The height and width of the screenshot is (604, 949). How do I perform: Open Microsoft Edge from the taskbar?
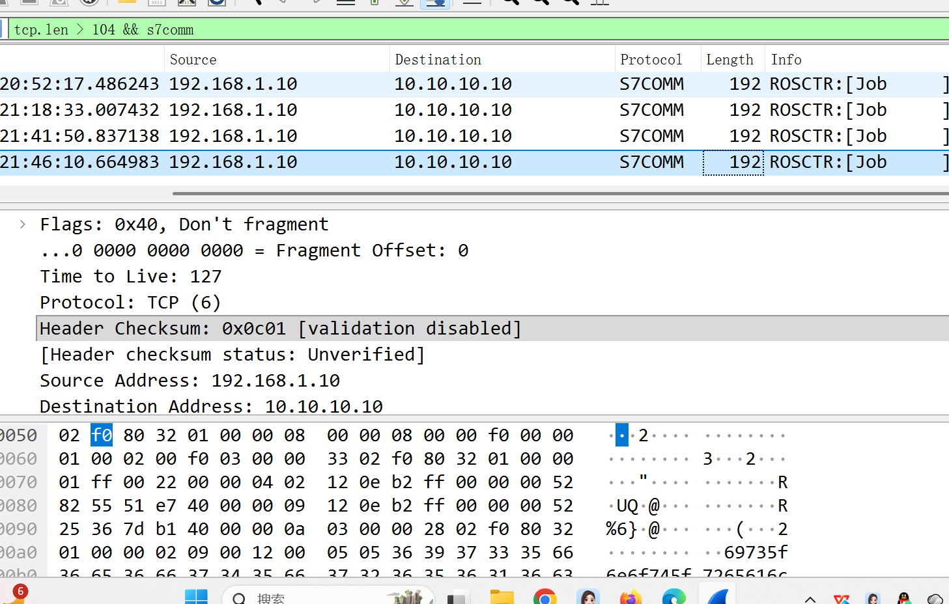(x=673, y=597)
